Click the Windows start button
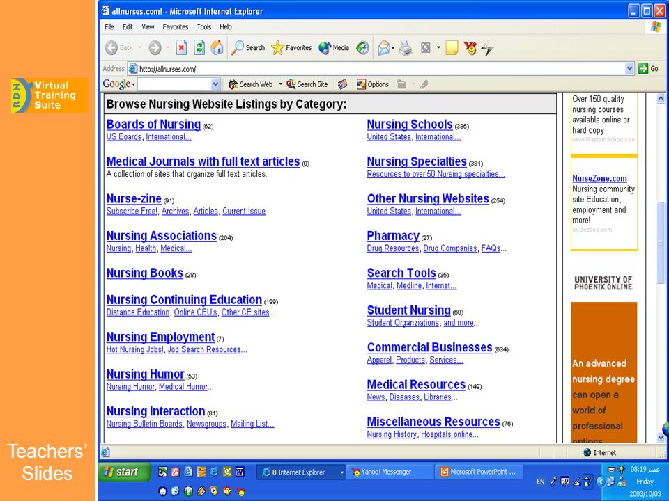Screen dimensions: 669x501 point(124,472)
